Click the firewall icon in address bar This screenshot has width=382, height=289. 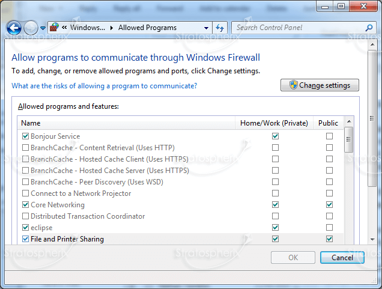pos(54,28)
